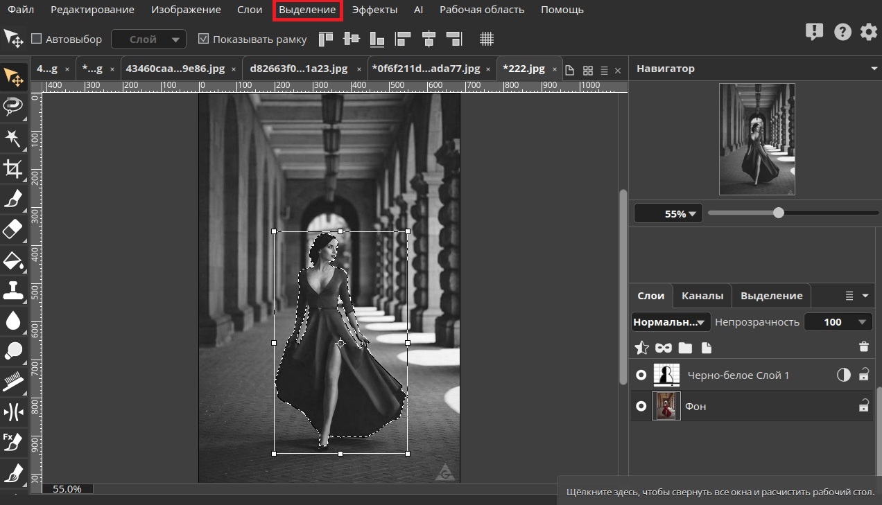This screenshot has height=505, width=882.
Task: Enable the Автовыбор checkbox
Action: click(x=37, y=39)
